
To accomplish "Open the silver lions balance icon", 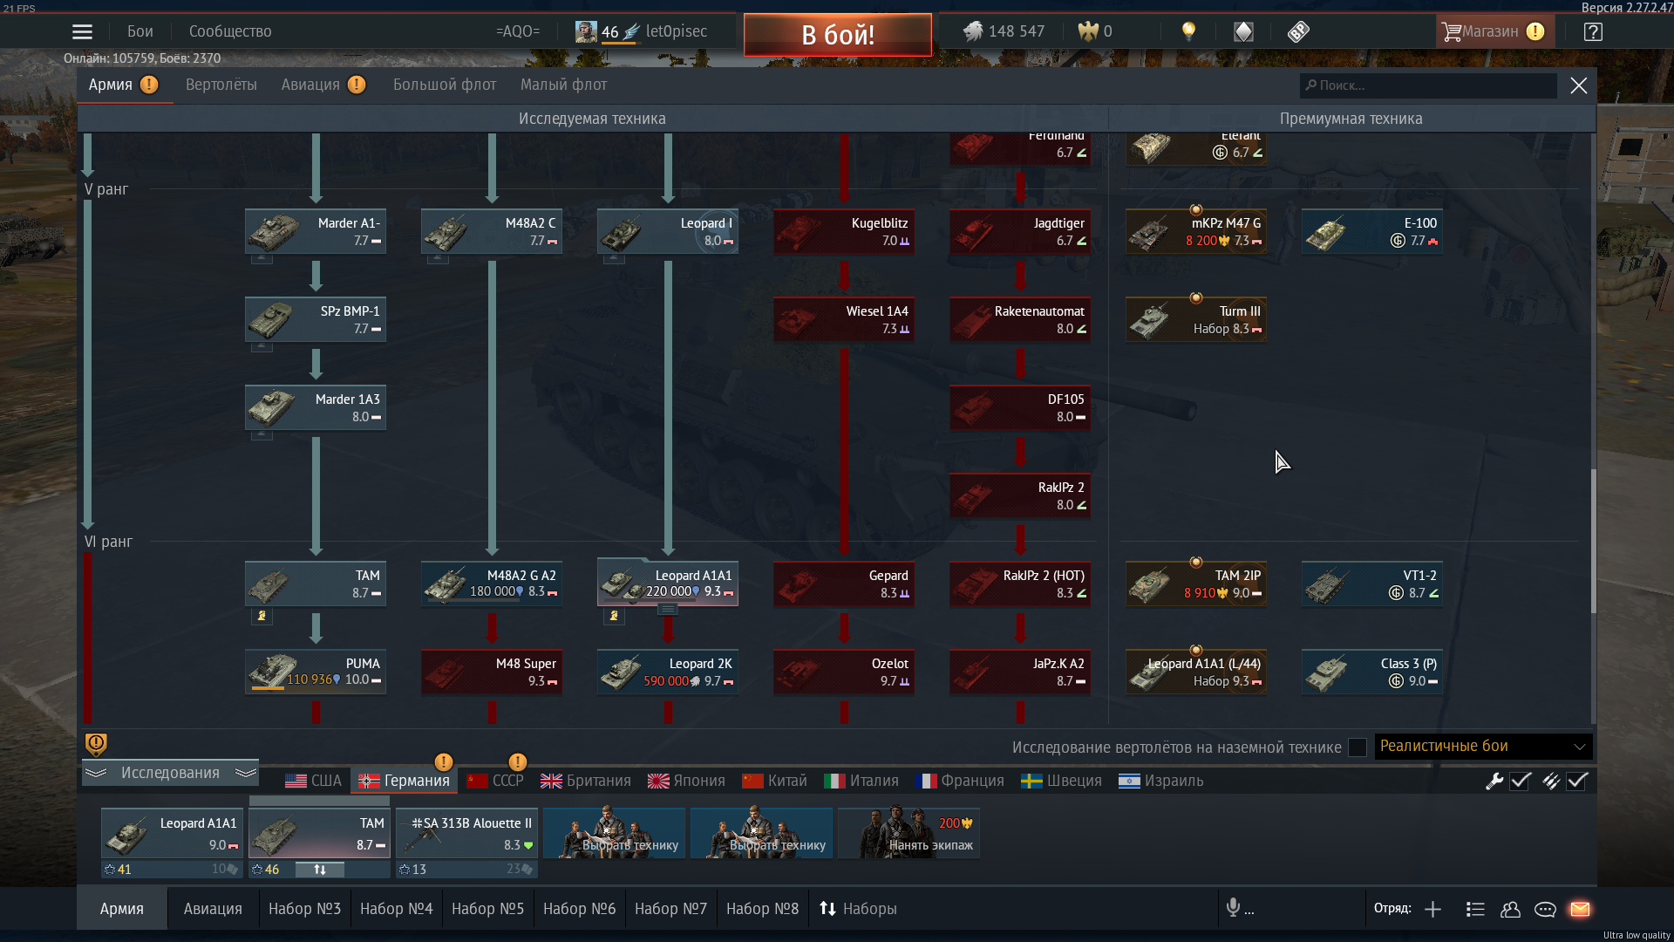I will [973, 31].
